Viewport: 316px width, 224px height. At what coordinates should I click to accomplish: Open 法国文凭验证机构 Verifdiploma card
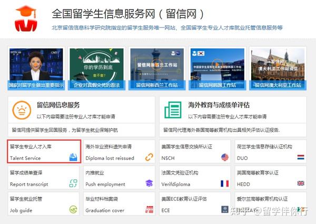pyautogui.click(x=195, y=178)
